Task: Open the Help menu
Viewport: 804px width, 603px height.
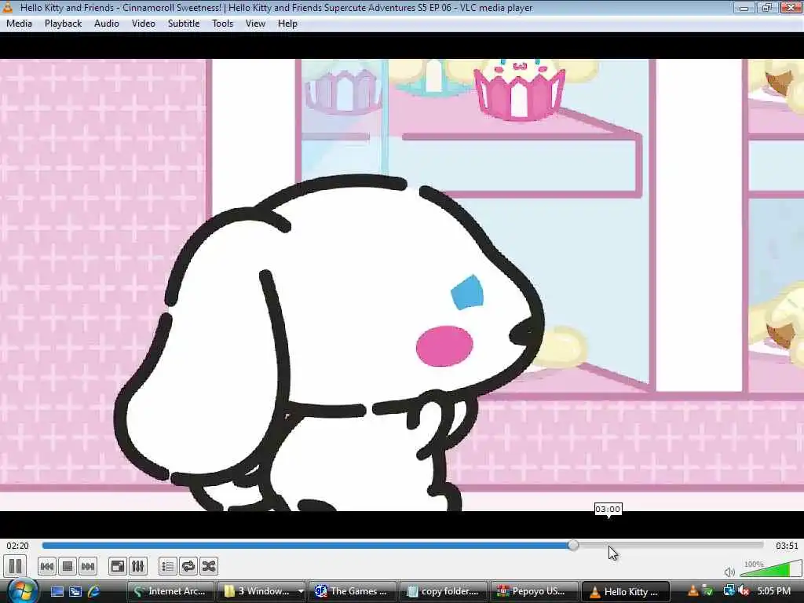Action: [x=287, y=24]
